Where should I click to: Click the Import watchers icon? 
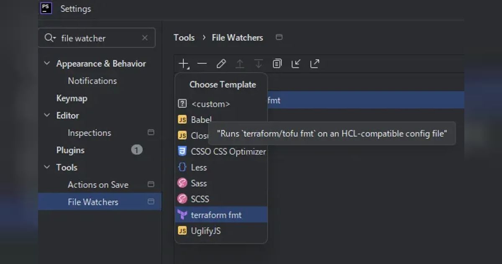[x=296, y=64]
